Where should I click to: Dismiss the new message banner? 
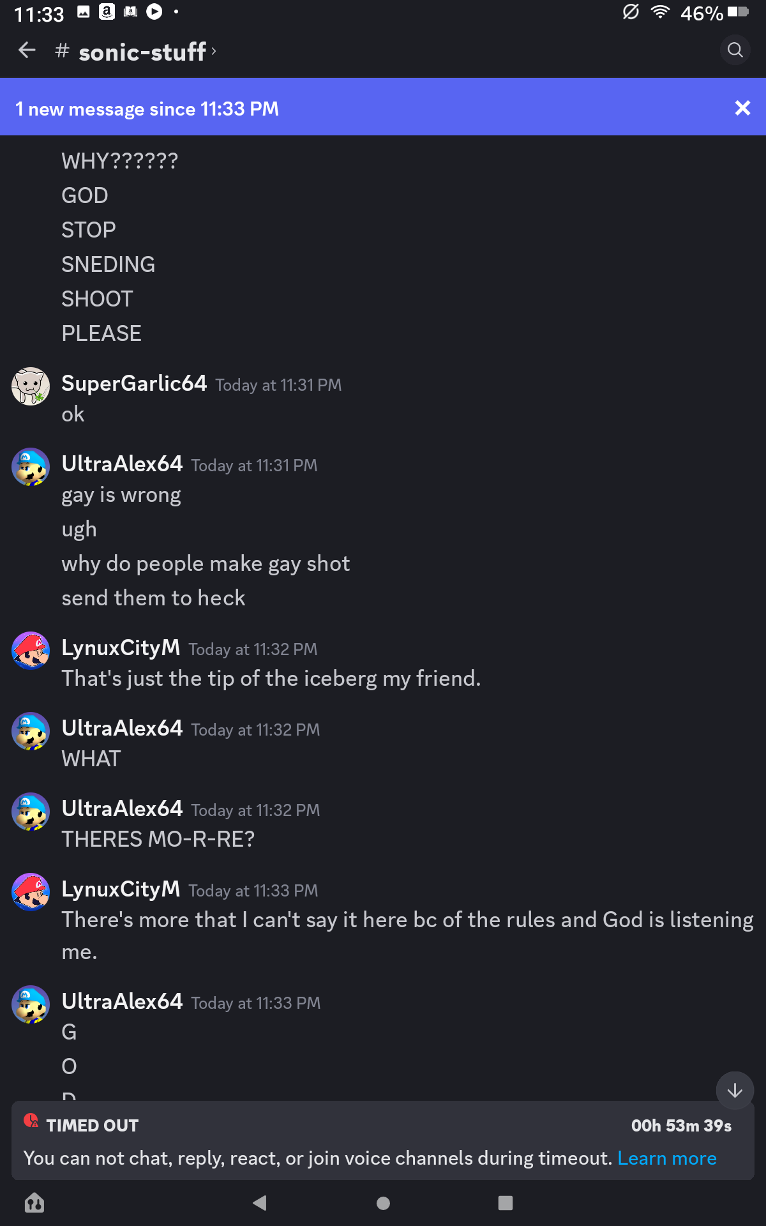[x=742, y=108]
